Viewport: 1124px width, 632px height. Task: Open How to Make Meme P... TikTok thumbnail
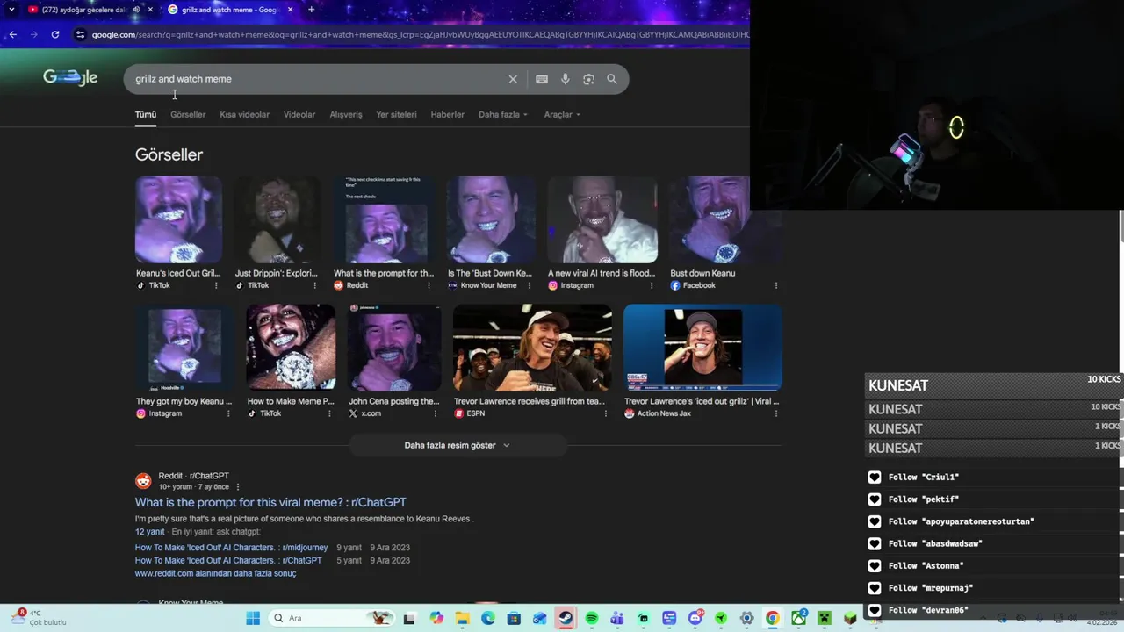click(291, 348)
